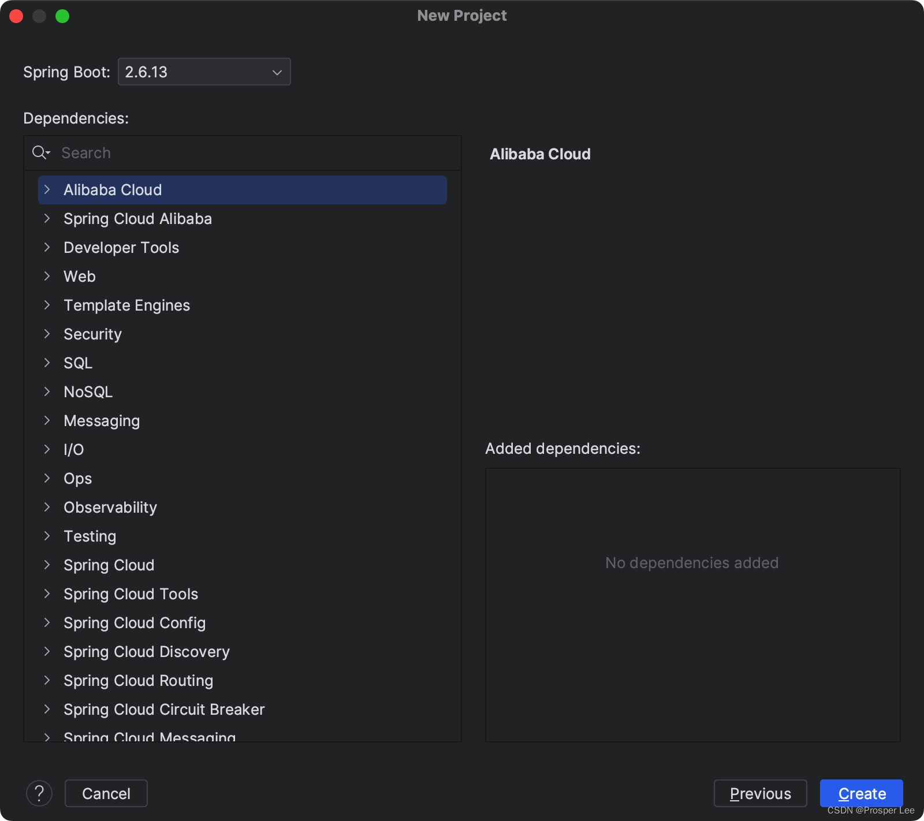The image size is (924, 821).
Task: Expand the SQL category chevron
Action: pos(47,363)
